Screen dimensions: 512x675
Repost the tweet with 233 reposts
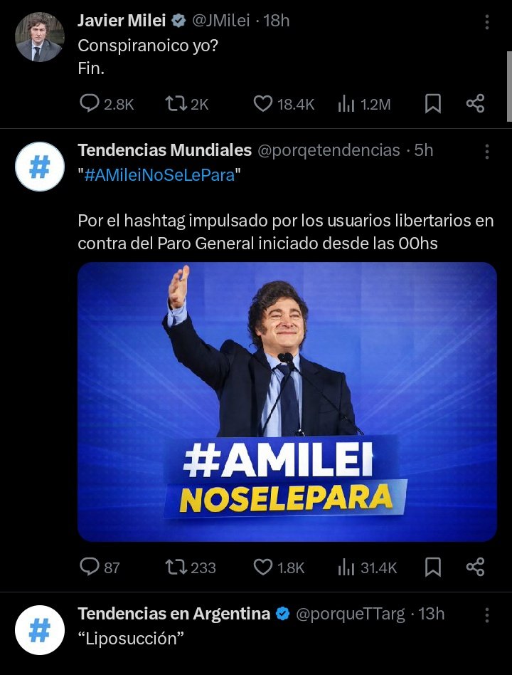click(175, 567)
